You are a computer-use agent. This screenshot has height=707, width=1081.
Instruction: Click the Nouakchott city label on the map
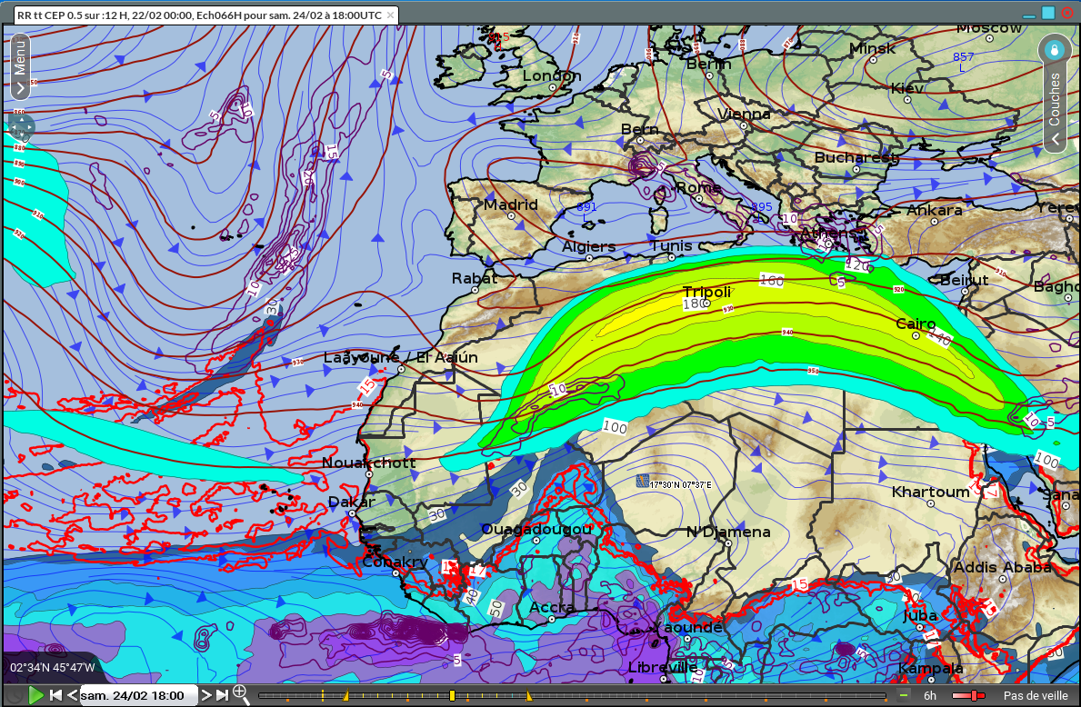369,463
